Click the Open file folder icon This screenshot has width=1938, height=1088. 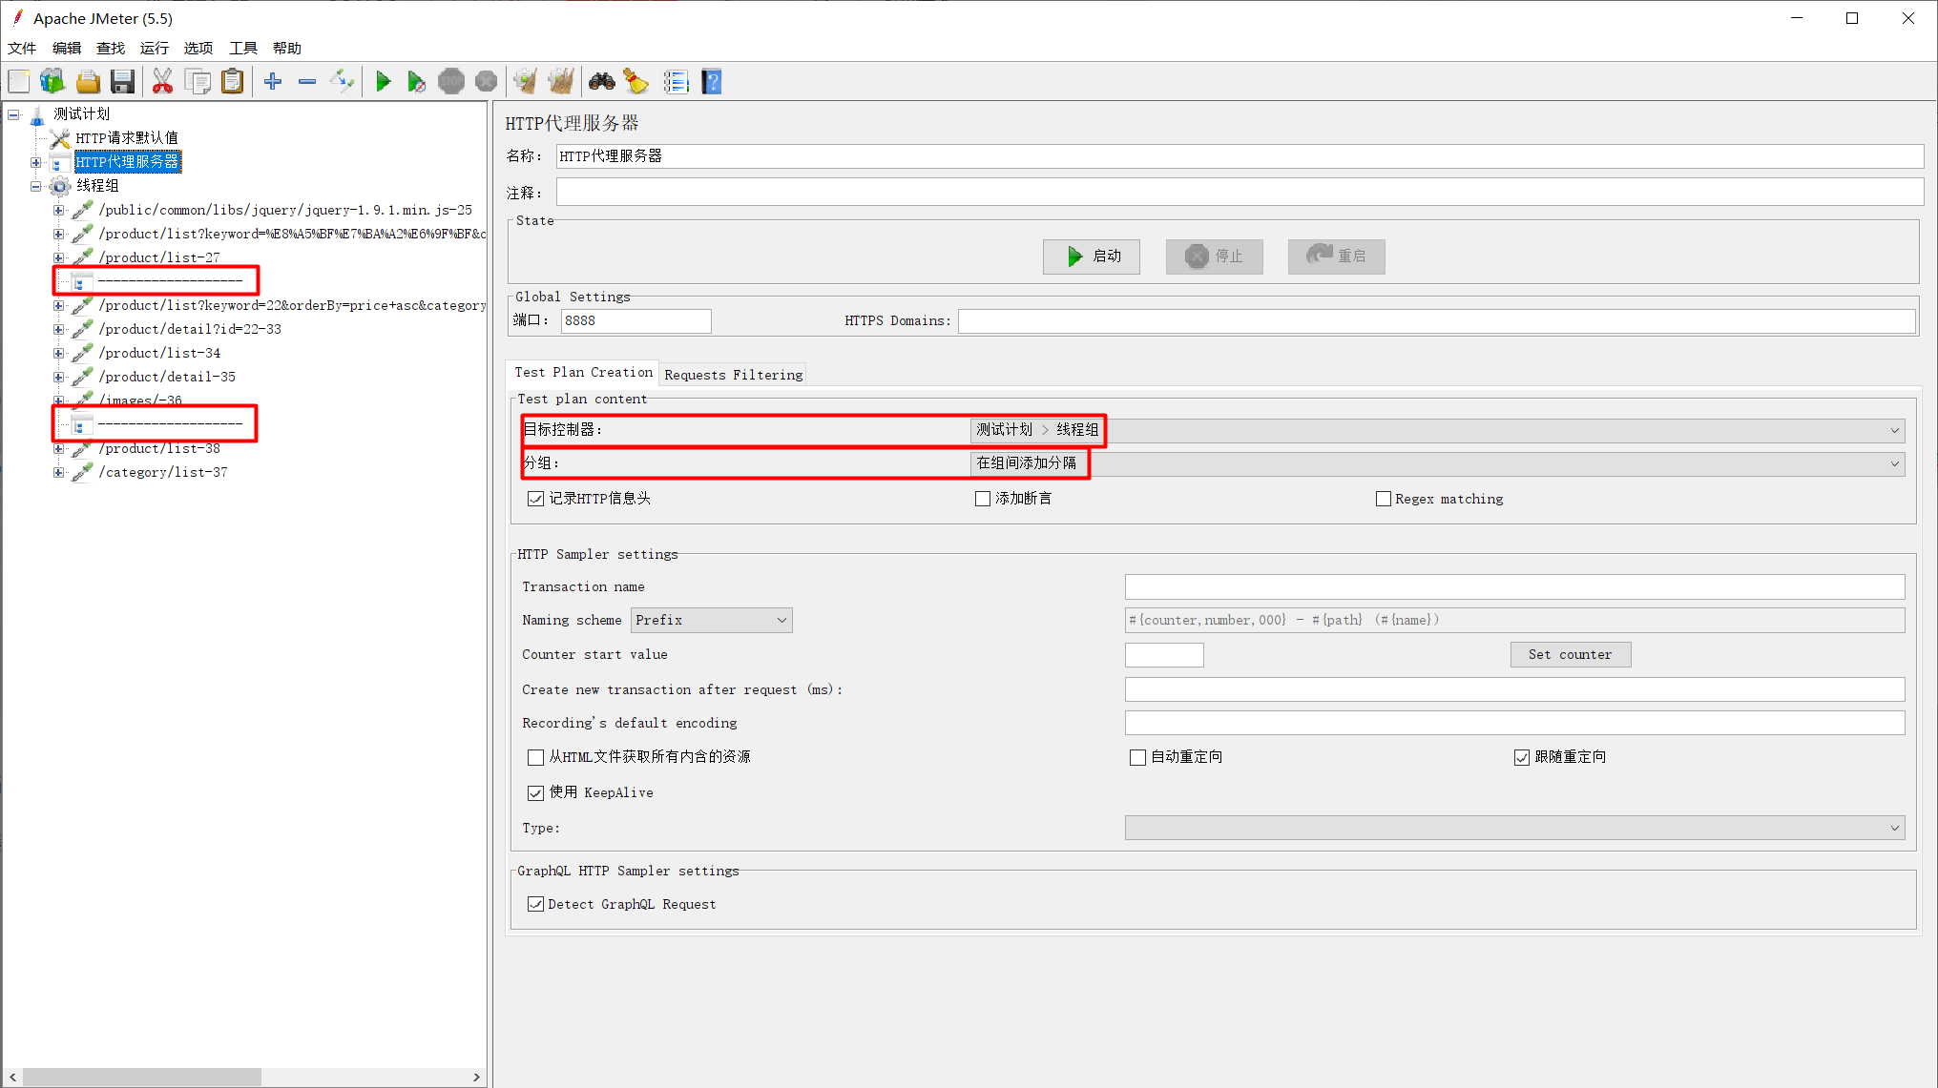[x=88, y=82]
